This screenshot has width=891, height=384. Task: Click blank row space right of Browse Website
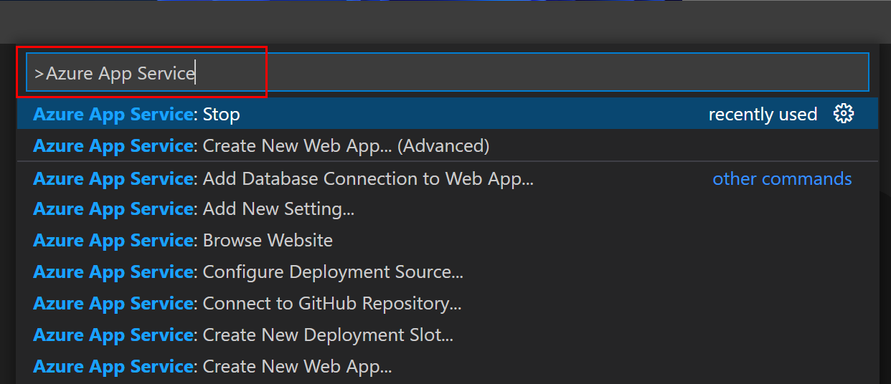point(574,241)
